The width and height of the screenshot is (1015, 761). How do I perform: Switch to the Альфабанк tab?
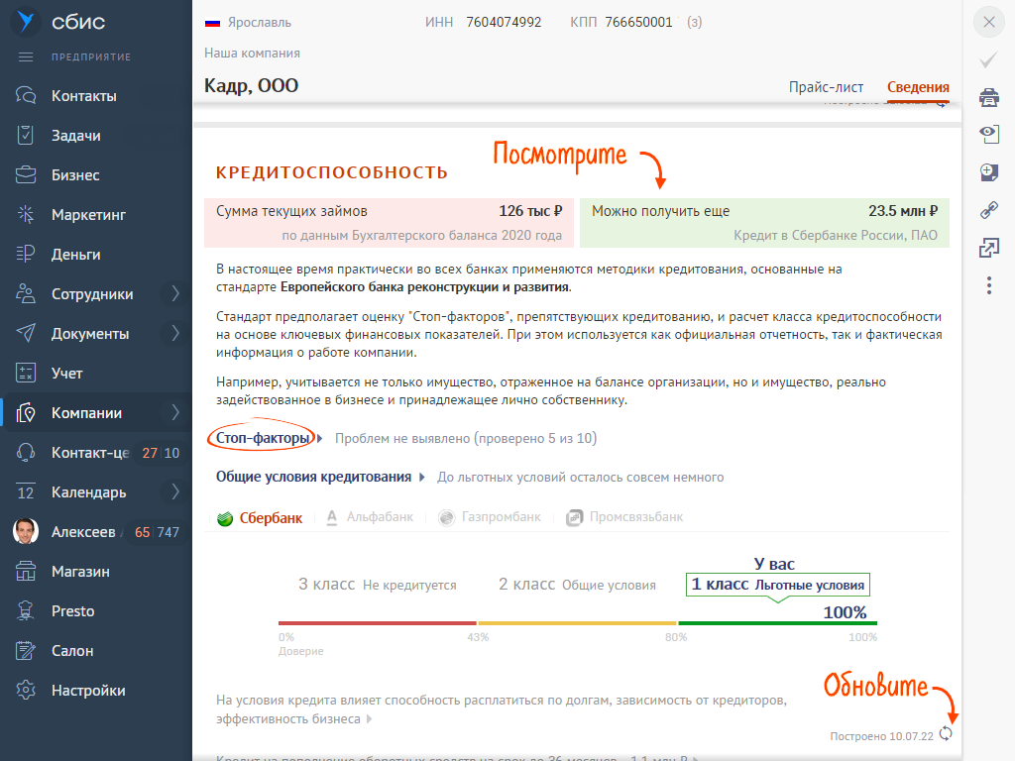click(x=370, y=517)
